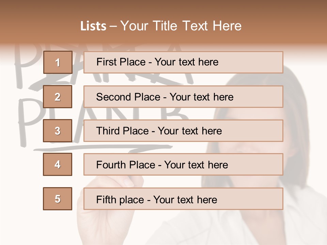Screen dimensions: 327x245
Task: Select the "Fourth Place" text box
Action: [x=183, y=164]
